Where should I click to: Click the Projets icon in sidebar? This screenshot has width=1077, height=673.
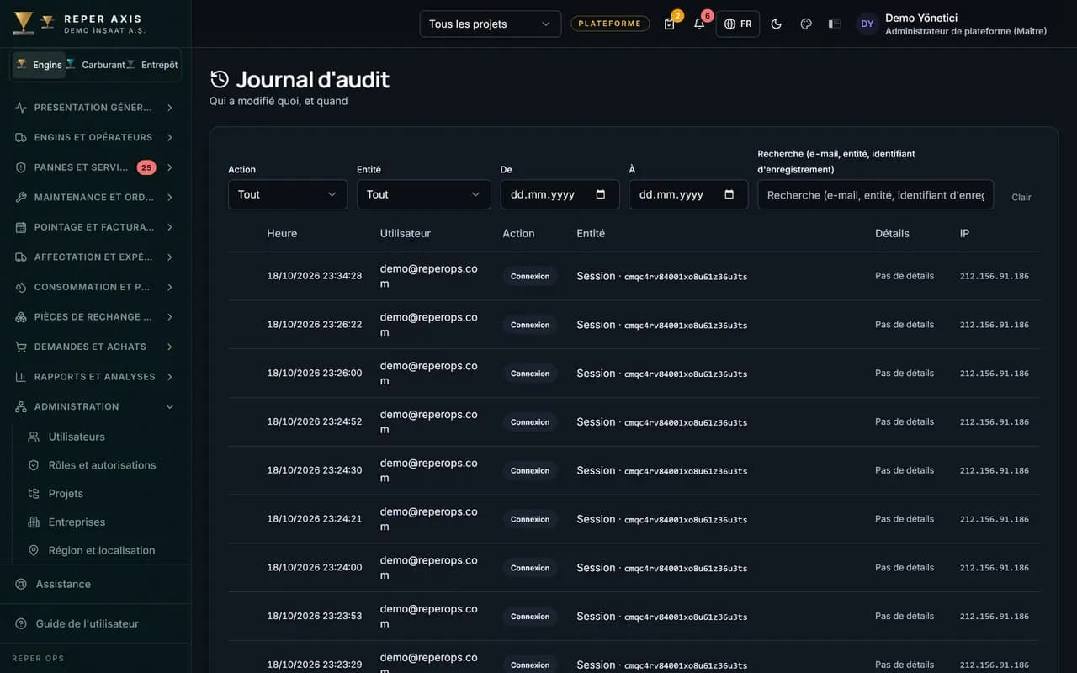click(x=34, y=494)
